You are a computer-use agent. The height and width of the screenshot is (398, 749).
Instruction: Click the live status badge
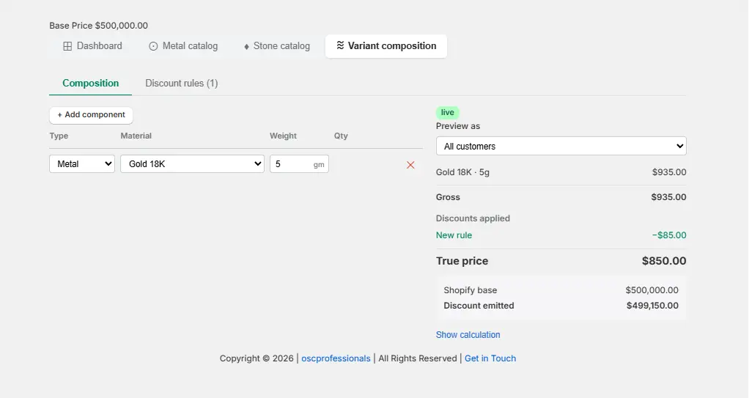tap(448, 112)
